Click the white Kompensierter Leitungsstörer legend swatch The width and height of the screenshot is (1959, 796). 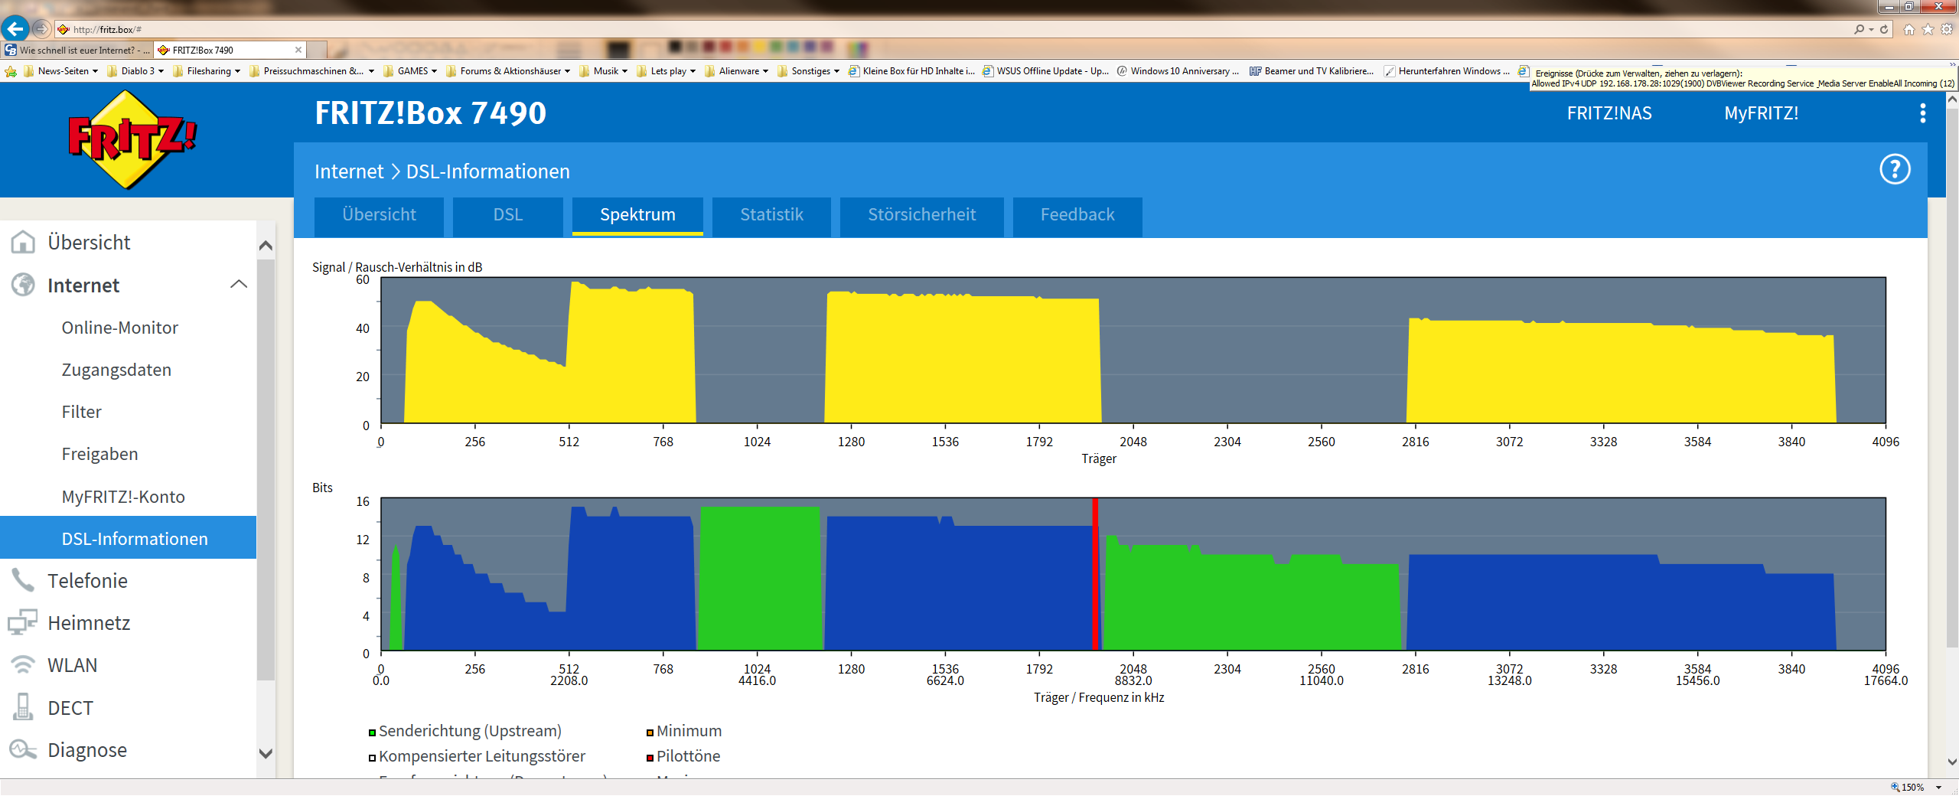click(372, 758)
